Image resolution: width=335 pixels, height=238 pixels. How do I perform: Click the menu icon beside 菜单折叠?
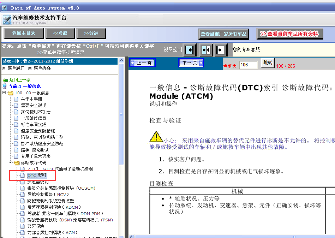[30, 69]
